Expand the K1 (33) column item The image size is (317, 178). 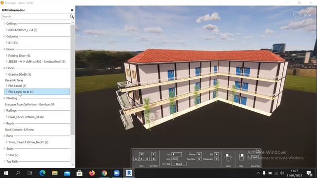(x=6, y=43)
